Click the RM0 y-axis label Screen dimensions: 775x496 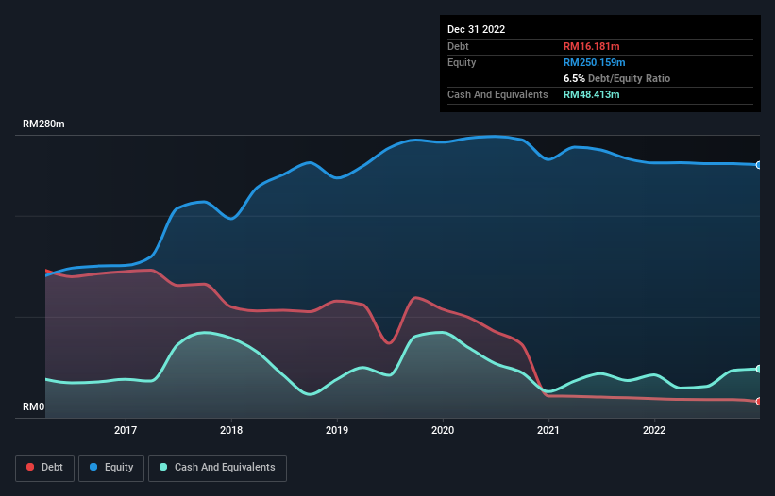34,406
